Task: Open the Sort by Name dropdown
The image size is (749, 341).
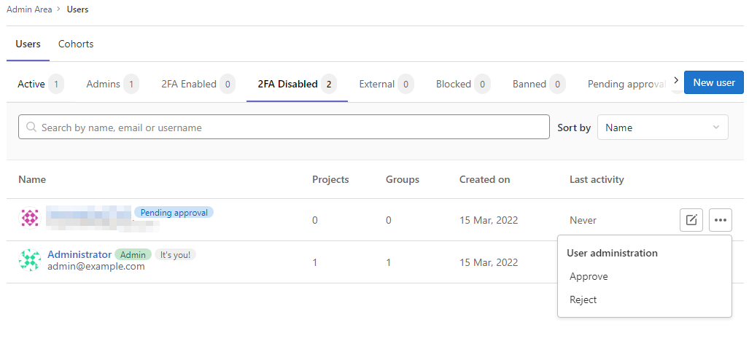Action: [x=662, y=128]
